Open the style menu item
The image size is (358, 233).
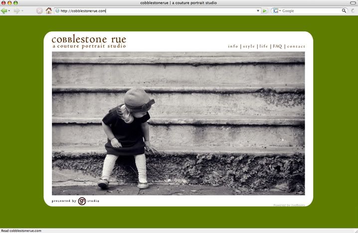(x=249, y=46)
